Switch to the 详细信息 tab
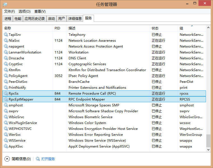The image size is (213, 168). [x=75, y=19]
